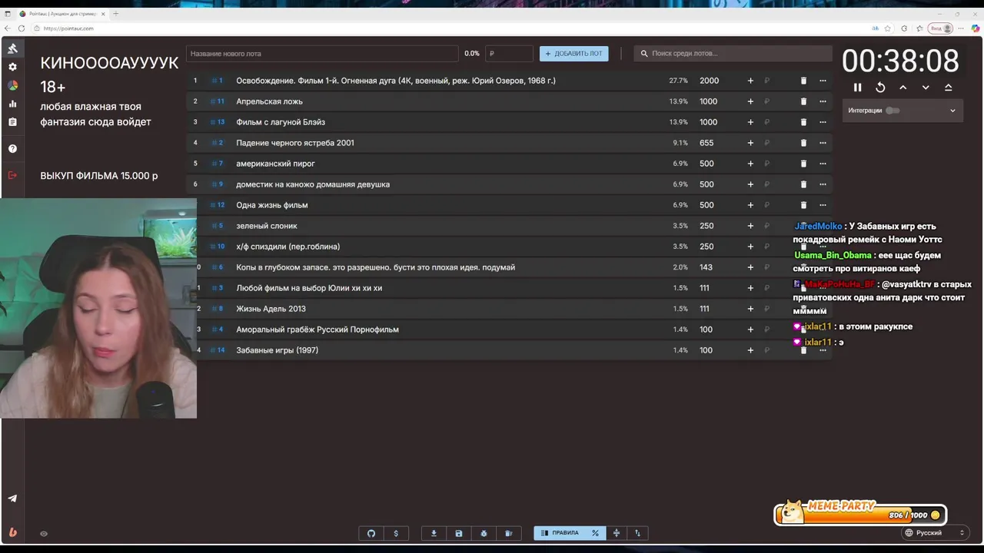Click the MEME PARTY progress bar
Image resolution: width=984 pixels, height=553 pixels.
pos(860,513)
